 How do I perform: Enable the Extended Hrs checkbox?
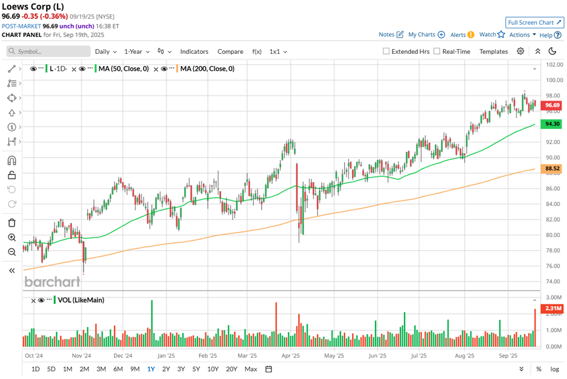point(386,51)
